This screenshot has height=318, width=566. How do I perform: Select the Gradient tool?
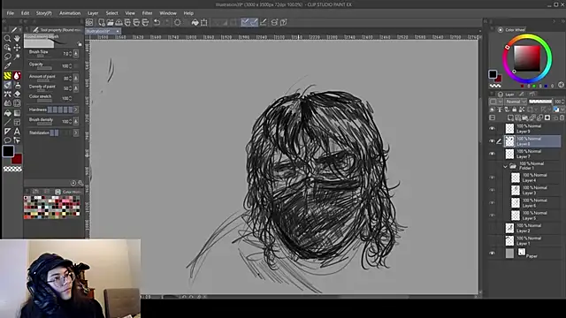[17, 113]
